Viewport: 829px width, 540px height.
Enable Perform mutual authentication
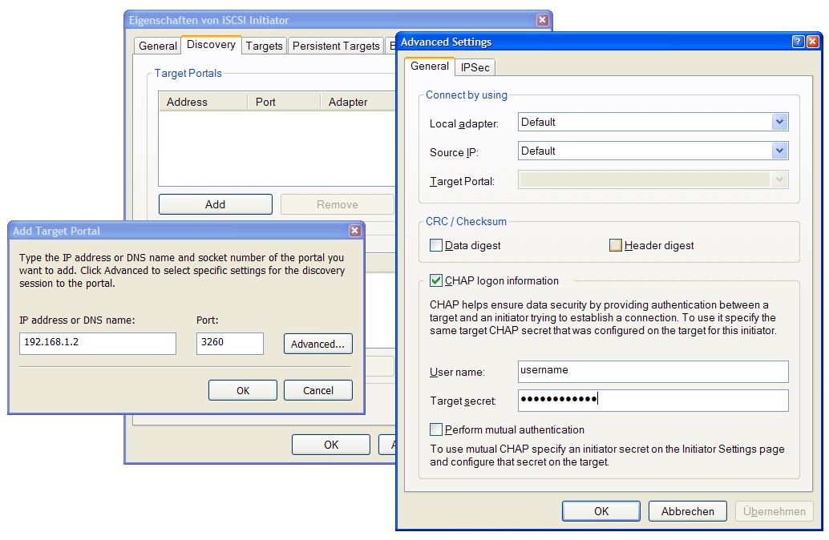coord(435,429)
